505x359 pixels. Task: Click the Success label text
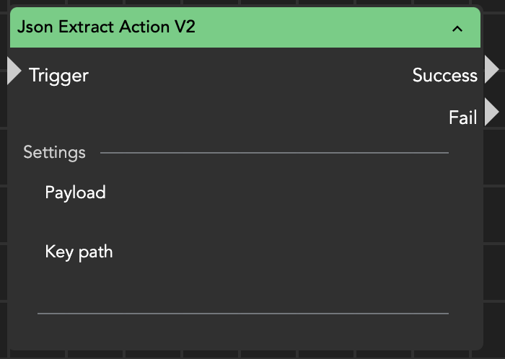point(444,75)
